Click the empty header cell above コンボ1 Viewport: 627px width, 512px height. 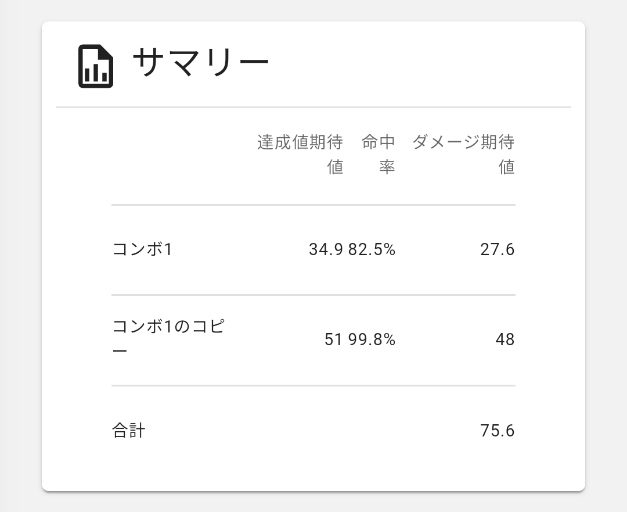168,155
